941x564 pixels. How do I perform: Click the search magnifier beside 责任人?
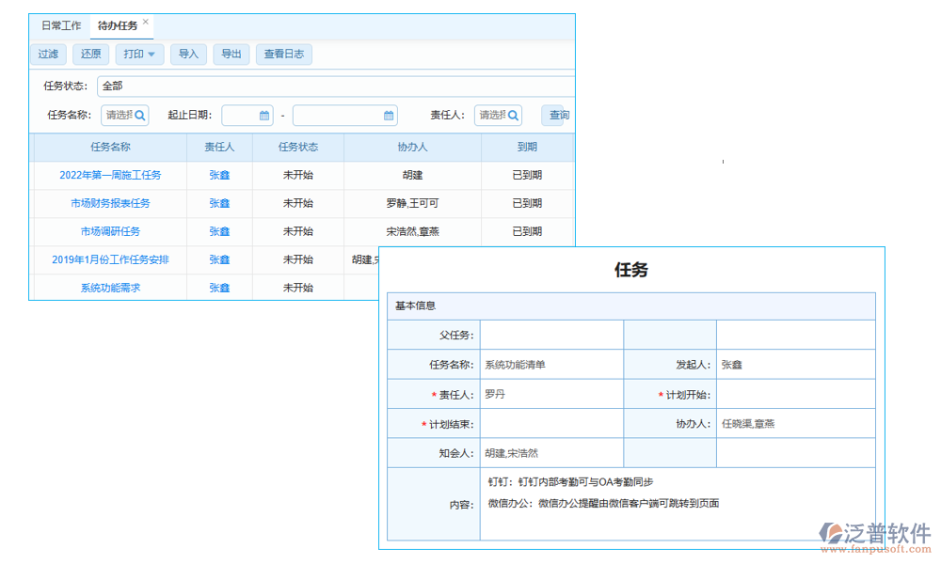pyautogui.click(x=514, y=115)
